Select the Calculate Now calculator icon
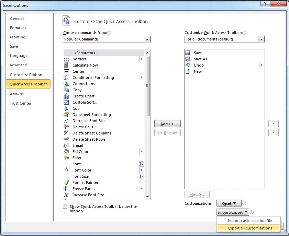Screen dimensions: 289x236 [x=66, y=65]
